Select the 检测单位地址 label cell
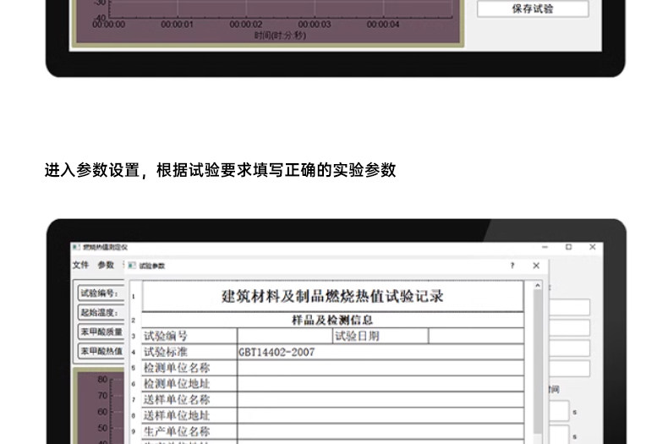The height and width of the screenshot is (444, 668). click(x=189, y=383)
